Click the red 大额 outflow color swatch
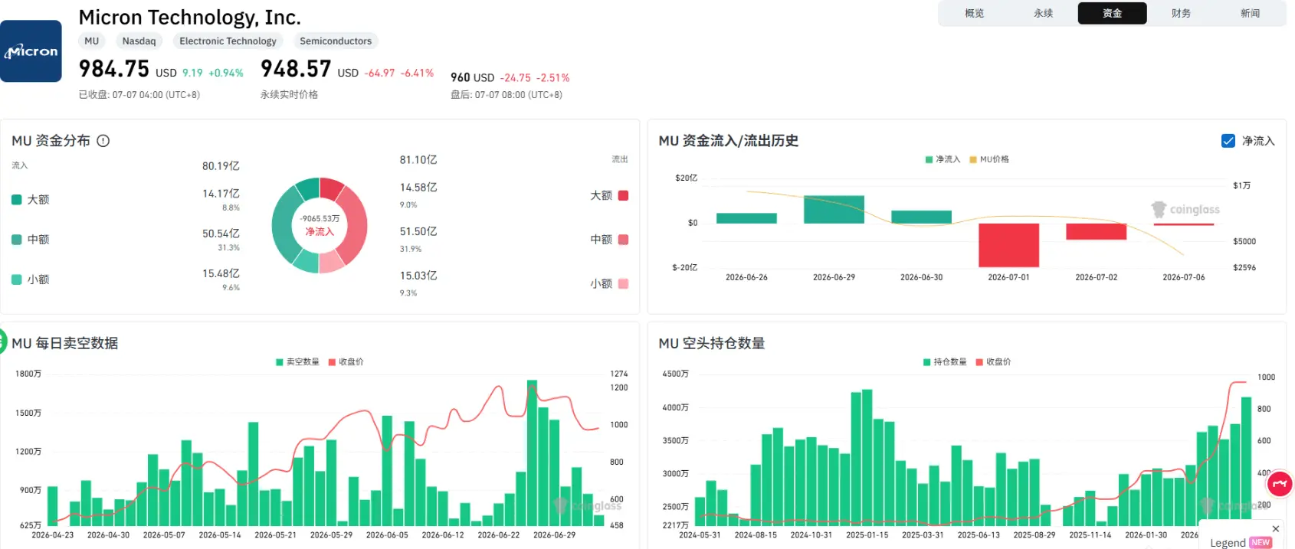The width and height of the screenshot is (1295, 549). pos(623,195)
